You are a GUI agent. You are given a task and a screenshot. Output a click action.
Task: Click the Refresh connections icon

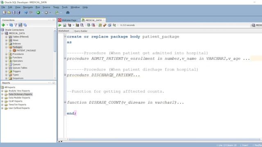11,25
